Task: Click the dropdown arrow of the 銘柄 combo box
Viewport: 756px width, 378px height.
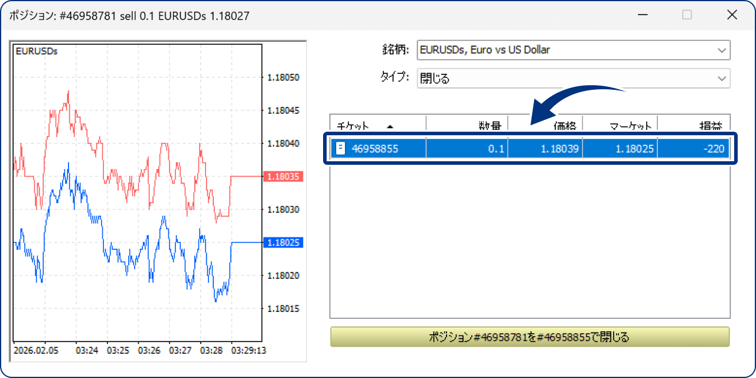Action: click(722, 50)
